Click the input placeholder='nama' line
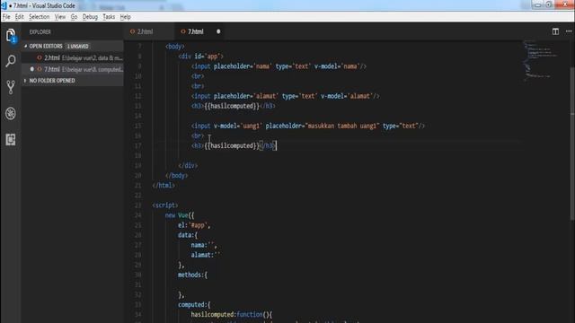Viewport: 575px width, 323px height. [279, 66]
